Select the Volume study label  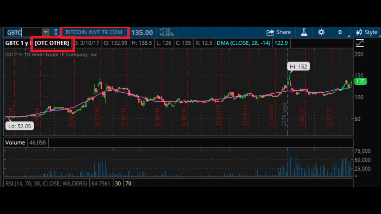tap(15, 143)
